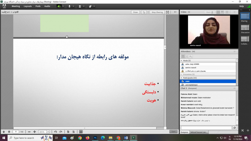Toggle the webcam icon in top toolbar
Image resolution: width=251 pixels, height=141 pixels.
click(80, 6)
